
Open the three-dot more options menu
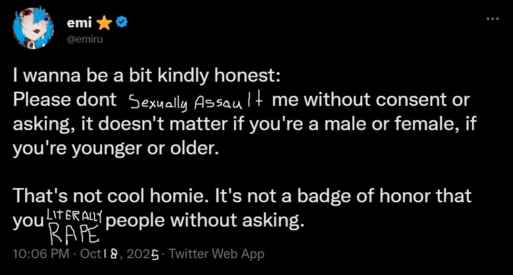(492, 19)
